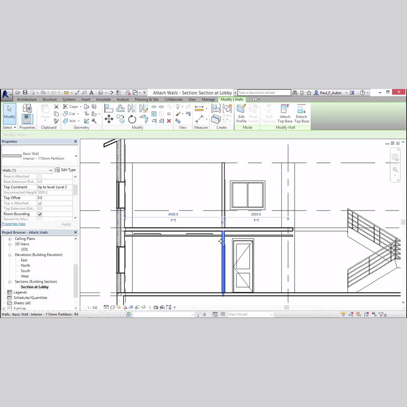Click the Edit Type icon button

coord(57,170)
